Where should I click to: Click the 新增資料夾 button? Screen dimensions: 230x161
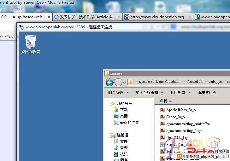(x=207, y=92)
